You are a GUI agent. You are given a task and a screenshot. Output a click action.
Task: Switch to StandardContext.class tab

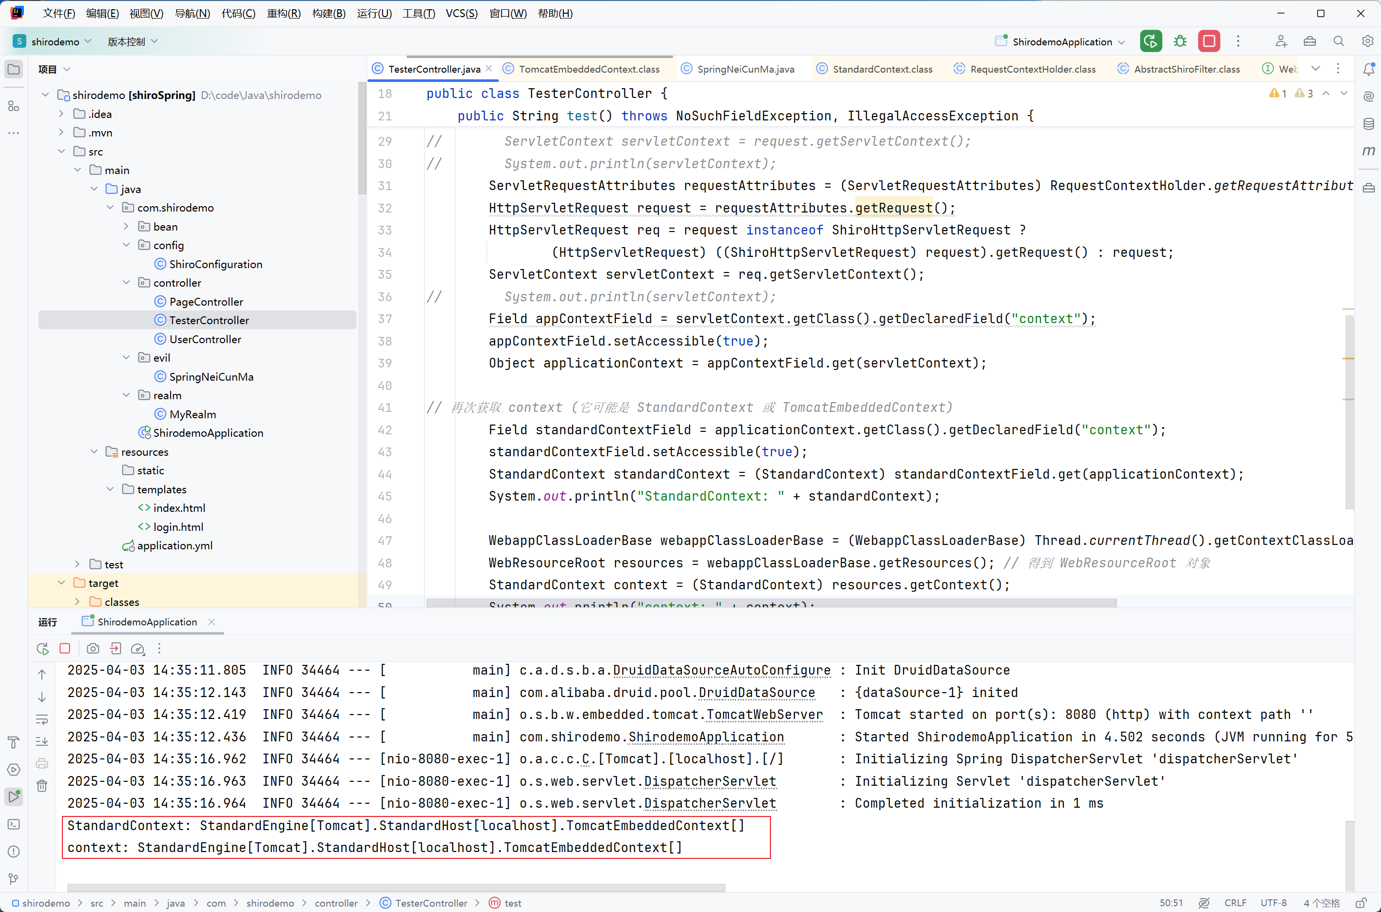click(874, 69)
